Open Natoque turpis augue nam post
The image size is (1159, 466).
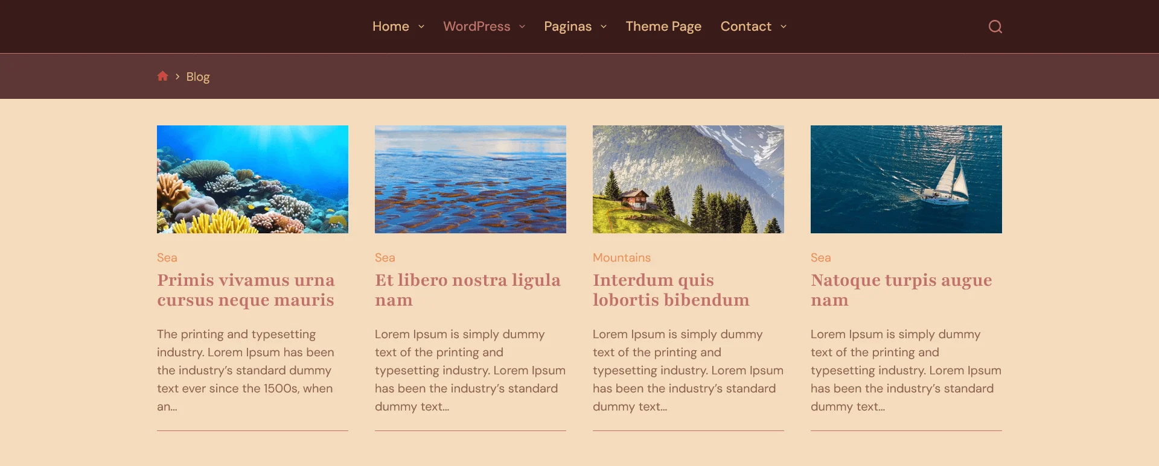coord(901,290)
